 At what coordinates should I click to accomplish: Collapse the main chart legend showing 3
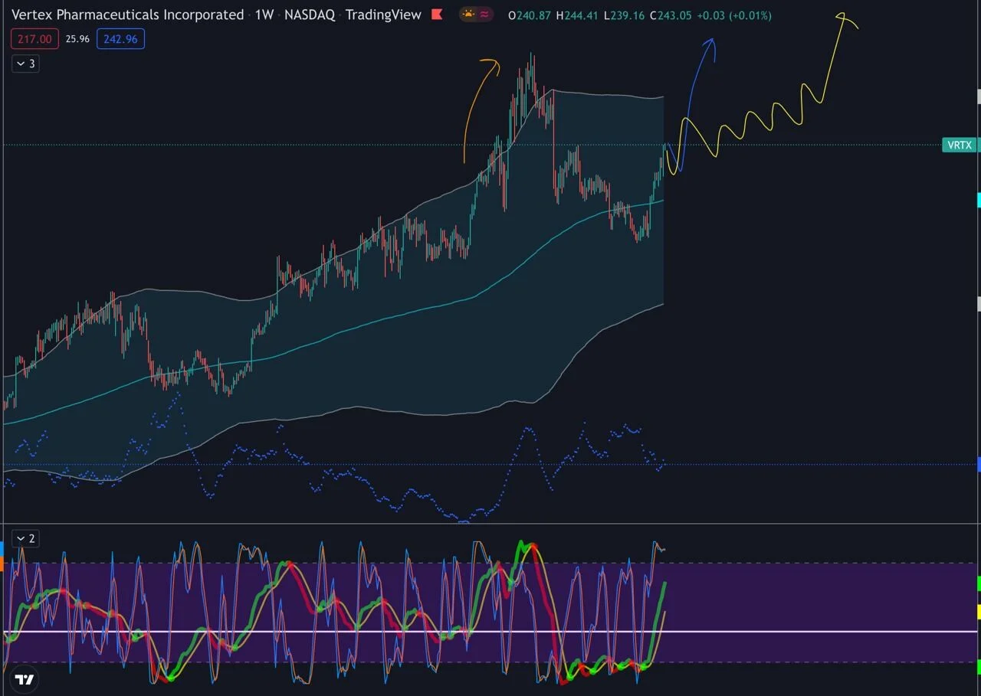pyautogui.click(x=25, y=64)
